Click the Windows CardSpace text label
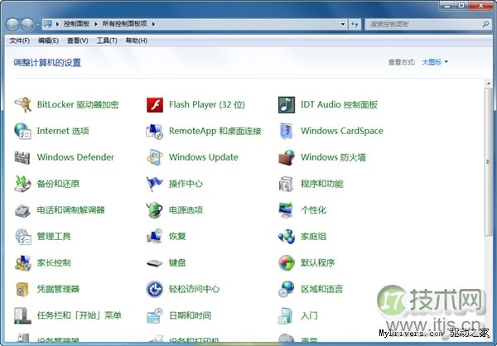Viewport: 497px width, 346px height. 342,131
